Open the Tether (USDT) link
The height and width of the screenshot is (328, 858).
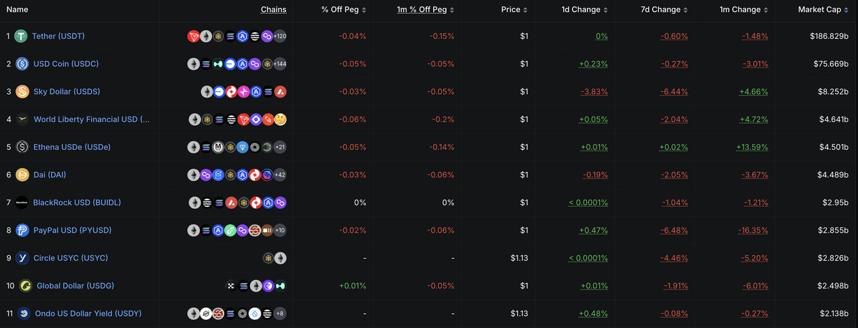58,36
